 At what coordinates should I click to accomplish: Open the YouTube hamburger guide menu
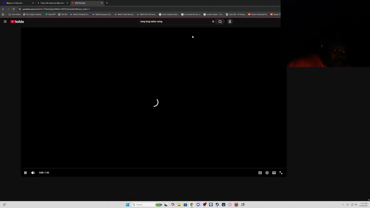[5, 21]
